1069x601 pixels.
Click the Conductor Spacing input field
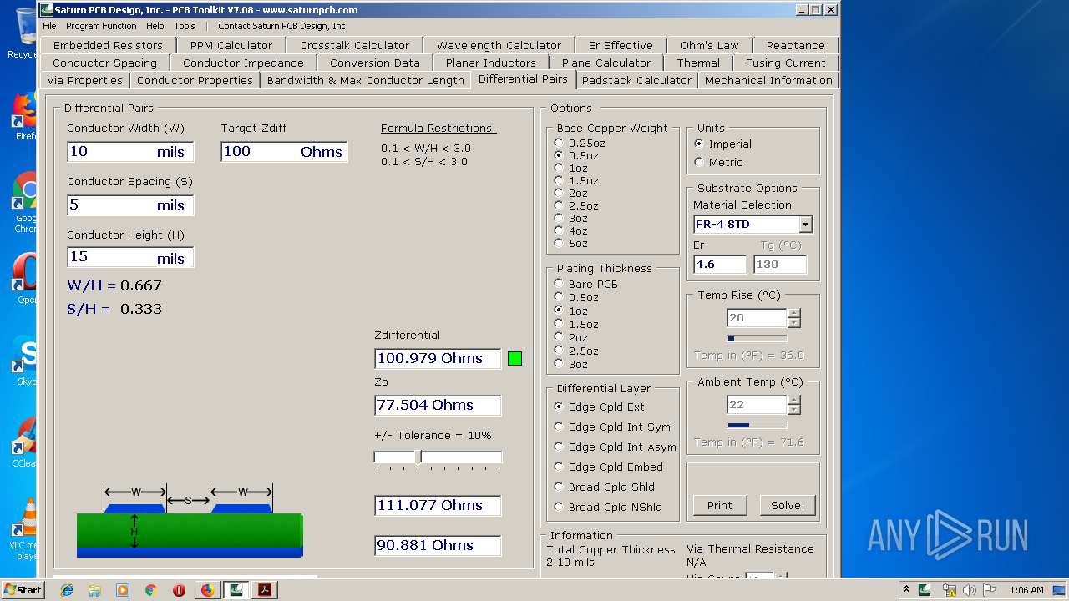[130, 205]
